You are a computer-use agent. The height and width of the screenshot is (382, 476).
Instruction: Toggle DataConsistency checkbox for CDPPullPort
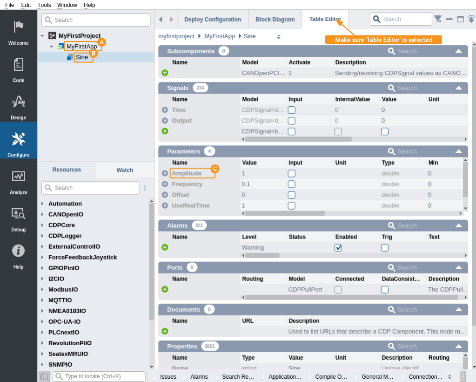click(385, 290)
